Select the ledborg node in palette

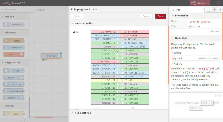pos(14,98)
